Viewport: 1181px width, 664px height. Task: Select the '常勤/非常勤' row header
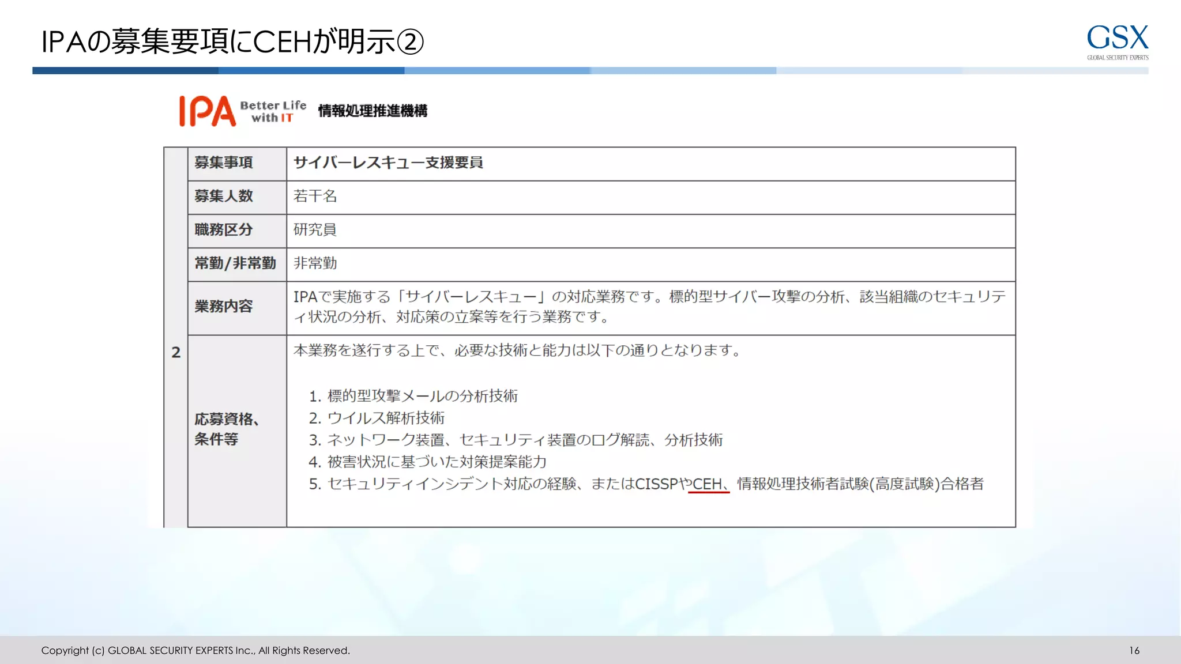click(x=237, y=264)
